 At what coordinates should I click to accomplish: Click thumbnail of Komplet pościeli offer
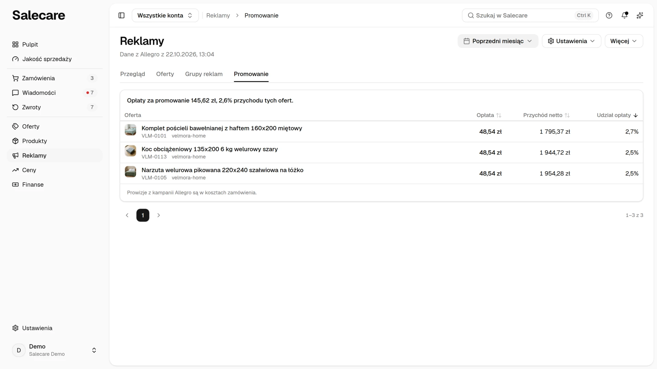pyautogui.click(x=130, y=130)
